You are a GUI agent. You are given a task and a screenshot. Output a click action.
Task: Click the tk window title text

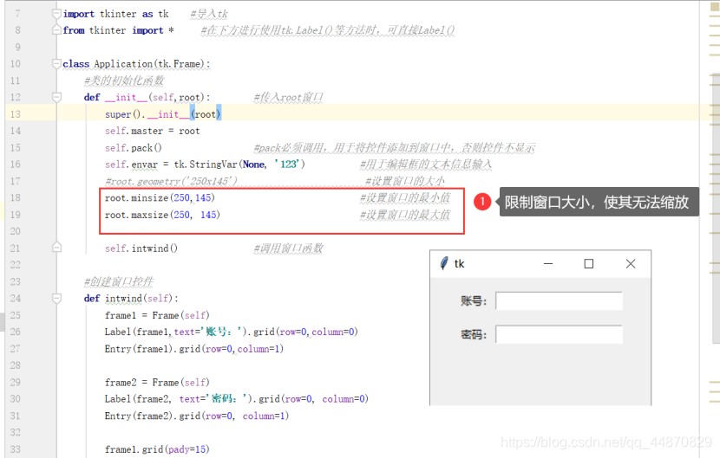[x=459, y=263]
